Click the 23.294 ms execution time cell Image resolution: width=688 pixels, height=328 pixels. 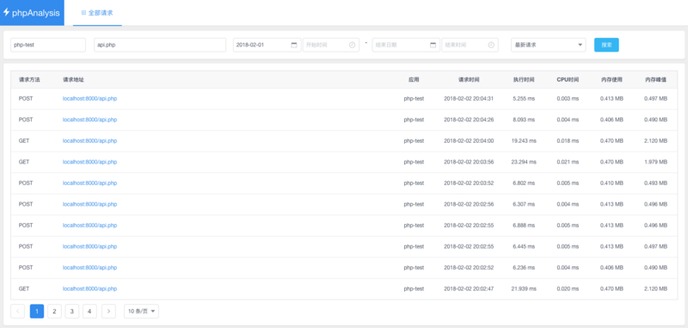[524, 162]
